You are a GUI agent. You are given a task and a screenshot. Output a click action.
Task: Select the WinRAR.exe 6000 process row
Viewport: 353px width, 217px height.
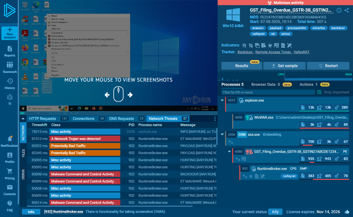tap(291, 121)
